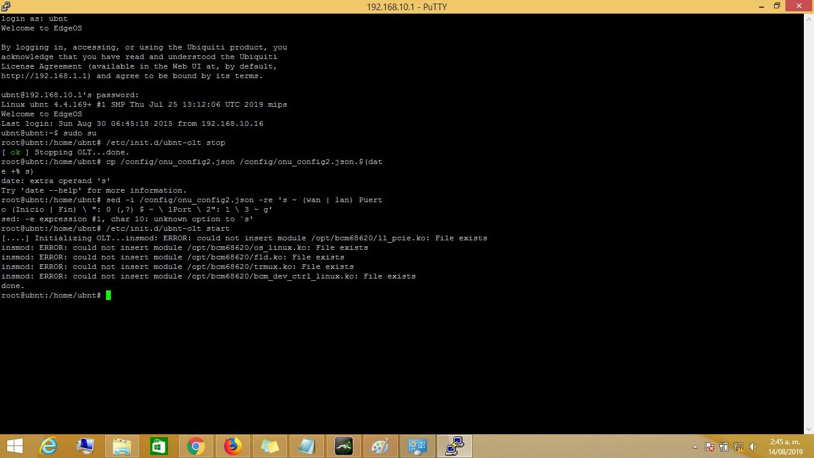This screenshot has width=814, height=458.
Task: Open the Paint palette taskbar icon
Action: click(380, 446)
